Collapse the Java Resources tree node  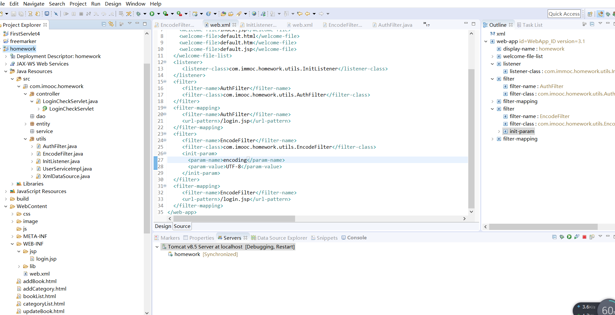[6, 71]
